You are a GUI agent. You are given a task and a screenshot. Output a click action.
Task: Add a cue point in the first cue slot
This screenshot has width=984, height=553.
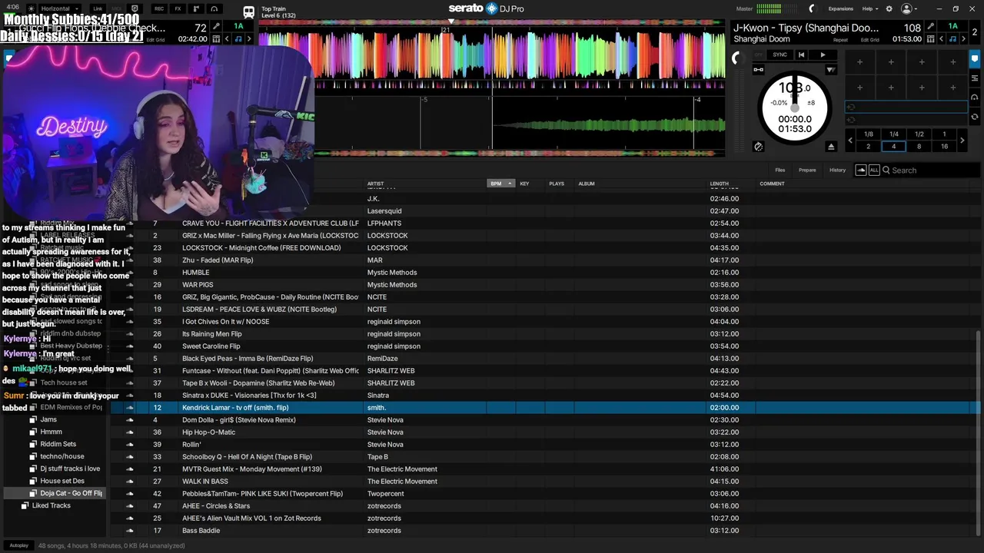click(x=859, y=62)
